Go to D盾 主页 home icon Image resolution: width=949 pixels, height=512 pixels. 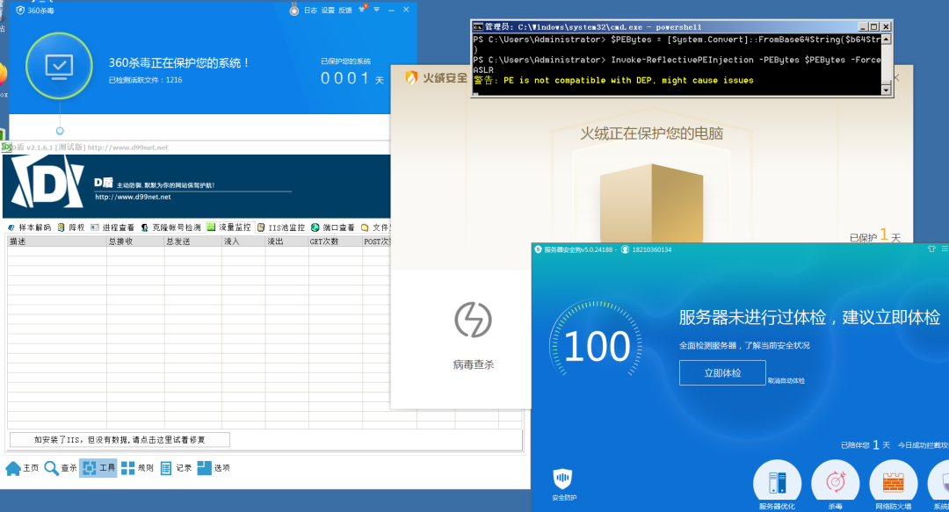click(x=13, y=468)
